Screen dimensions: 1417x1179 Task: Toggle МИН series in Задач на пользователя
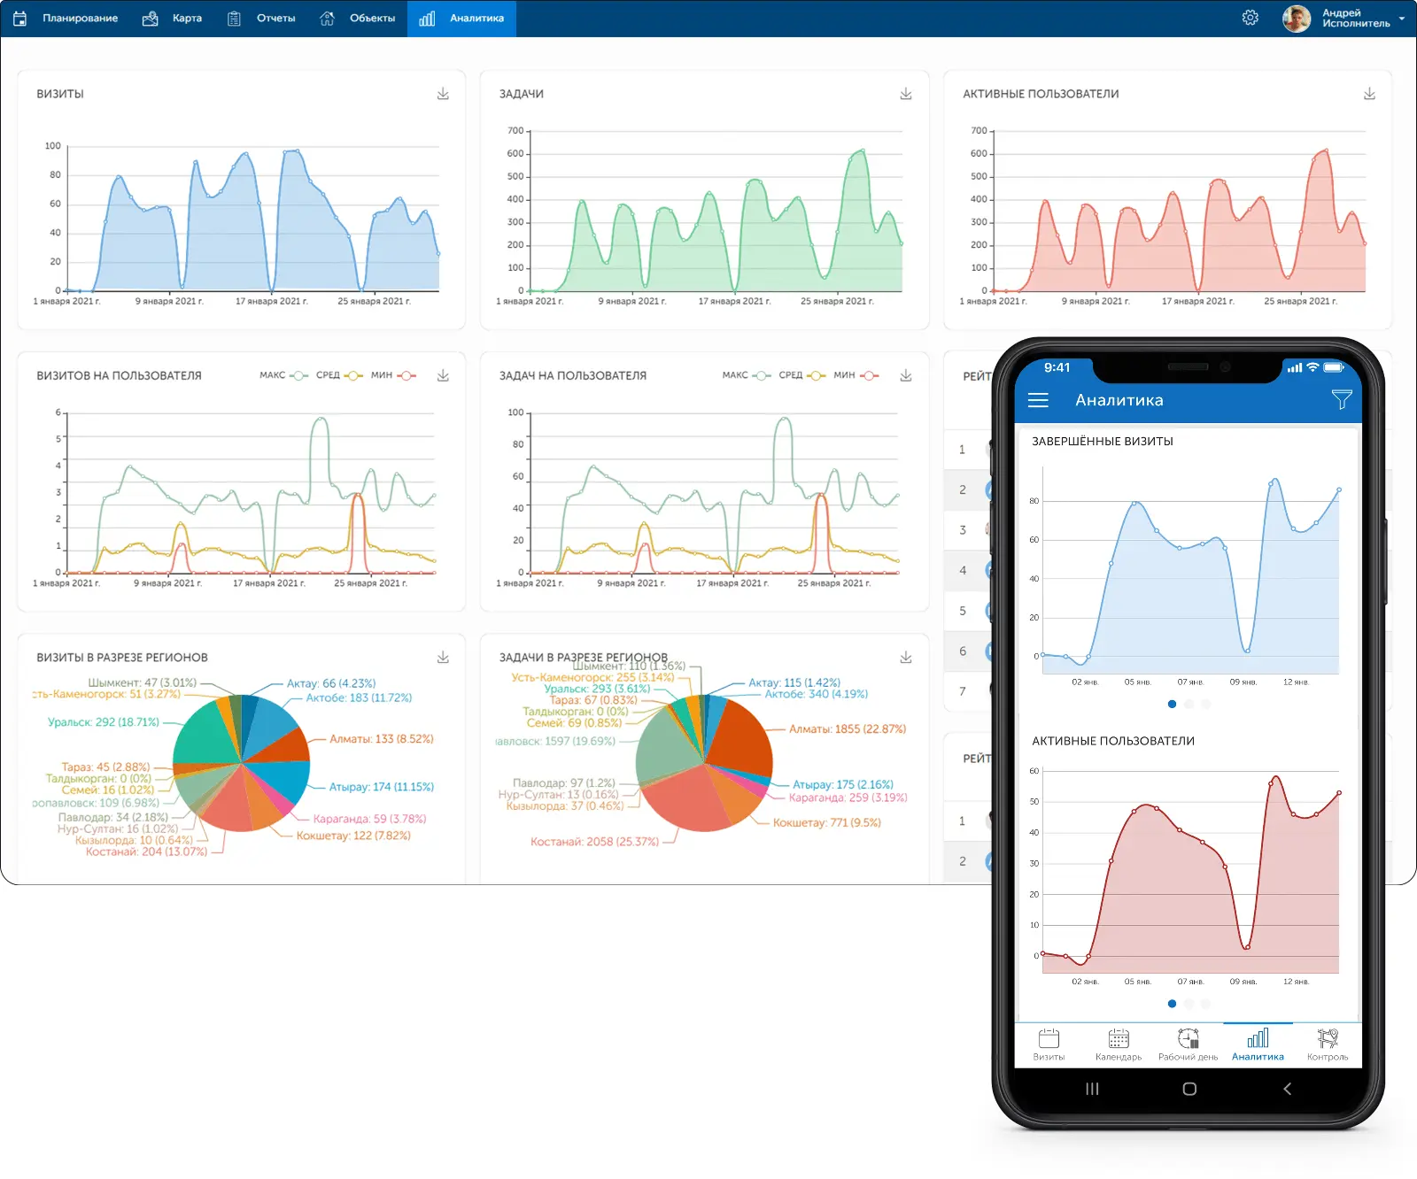click(856, 375)
